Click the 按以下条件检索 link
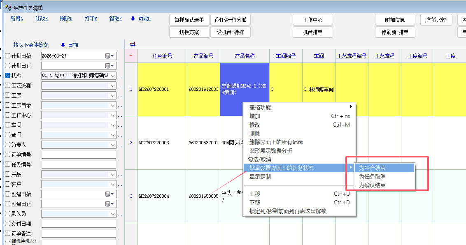 (x=30, y=45)
